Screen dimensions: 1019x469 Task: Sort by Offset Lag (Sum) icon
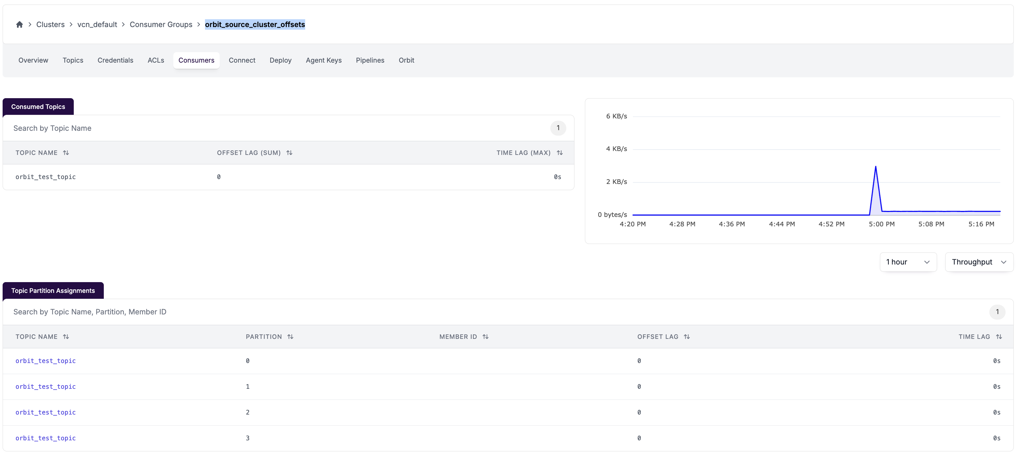290,153
